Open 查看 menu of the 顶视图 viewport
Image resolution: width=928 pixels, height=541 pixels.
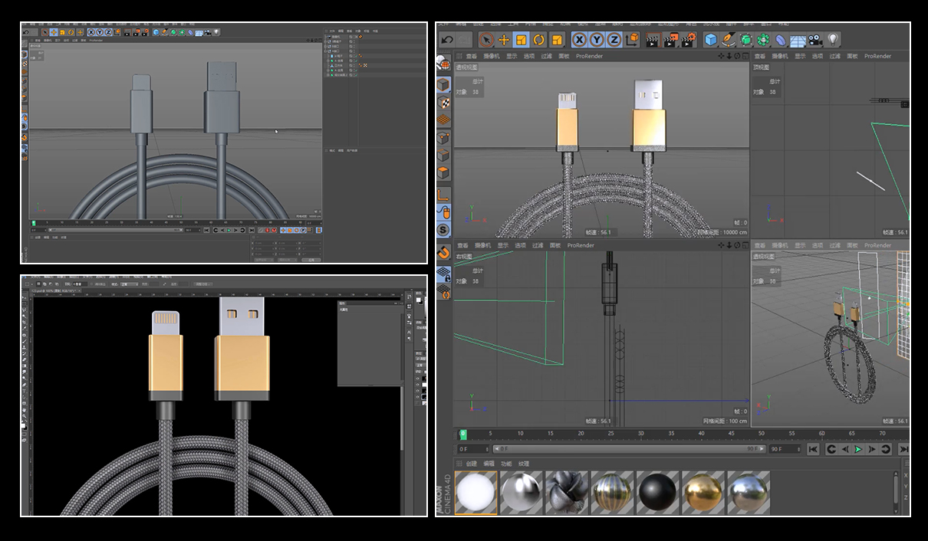[x=759, y=56]
